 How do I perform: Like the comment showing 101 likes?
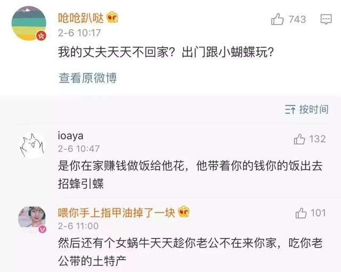301,213
